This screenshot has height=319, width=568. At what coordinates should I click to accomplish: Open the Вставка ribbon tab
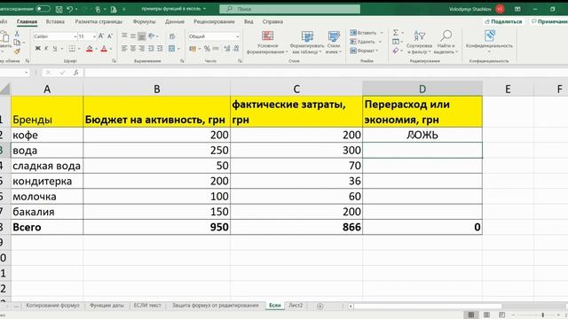pyautogui.click(x=55, y=21)
